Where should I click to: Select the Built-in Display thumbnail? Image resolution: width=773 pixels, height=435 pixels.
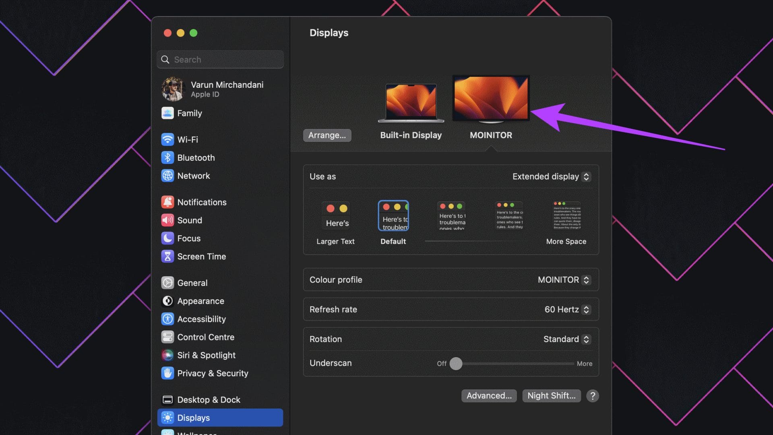[x=411, y=103]
